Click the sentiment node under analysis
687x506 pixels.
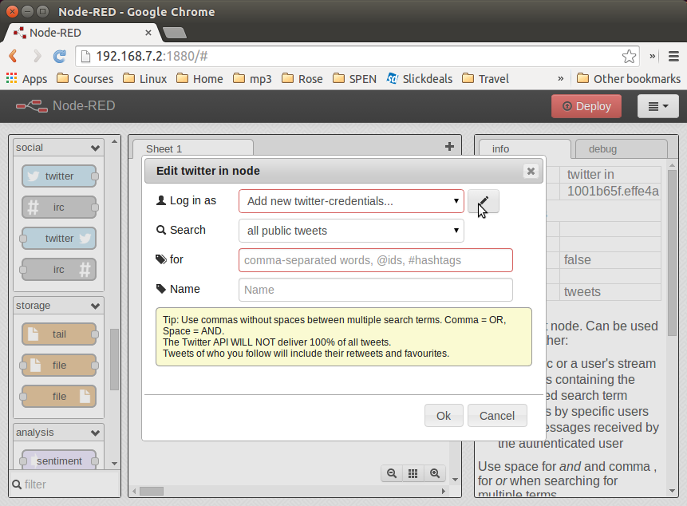tap(57, 461)
